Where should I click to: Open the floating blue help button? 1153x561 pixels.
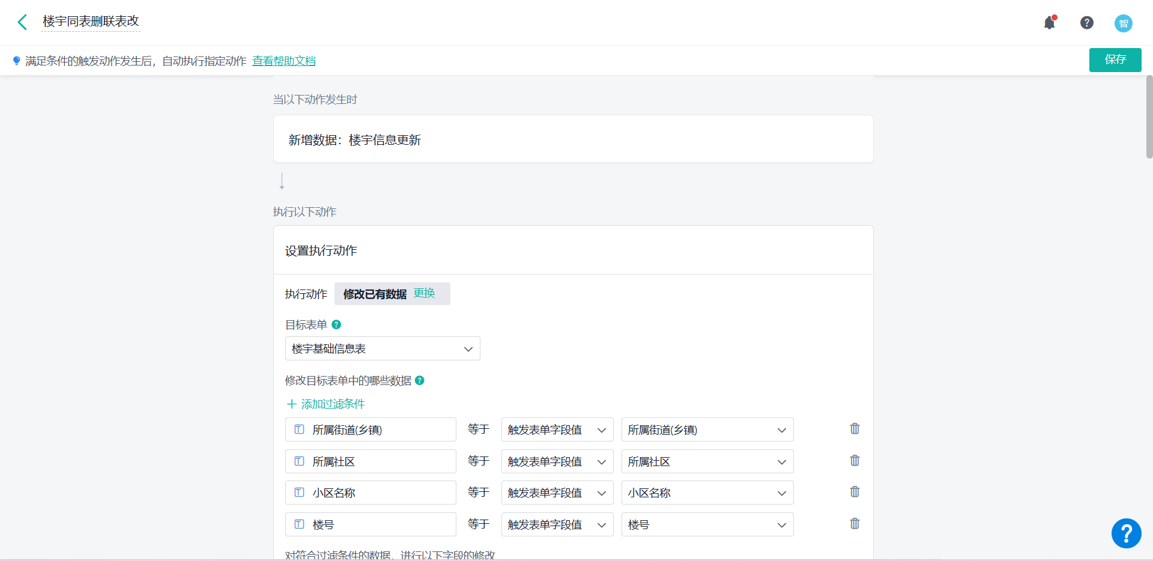click(x=1126, y=533)
